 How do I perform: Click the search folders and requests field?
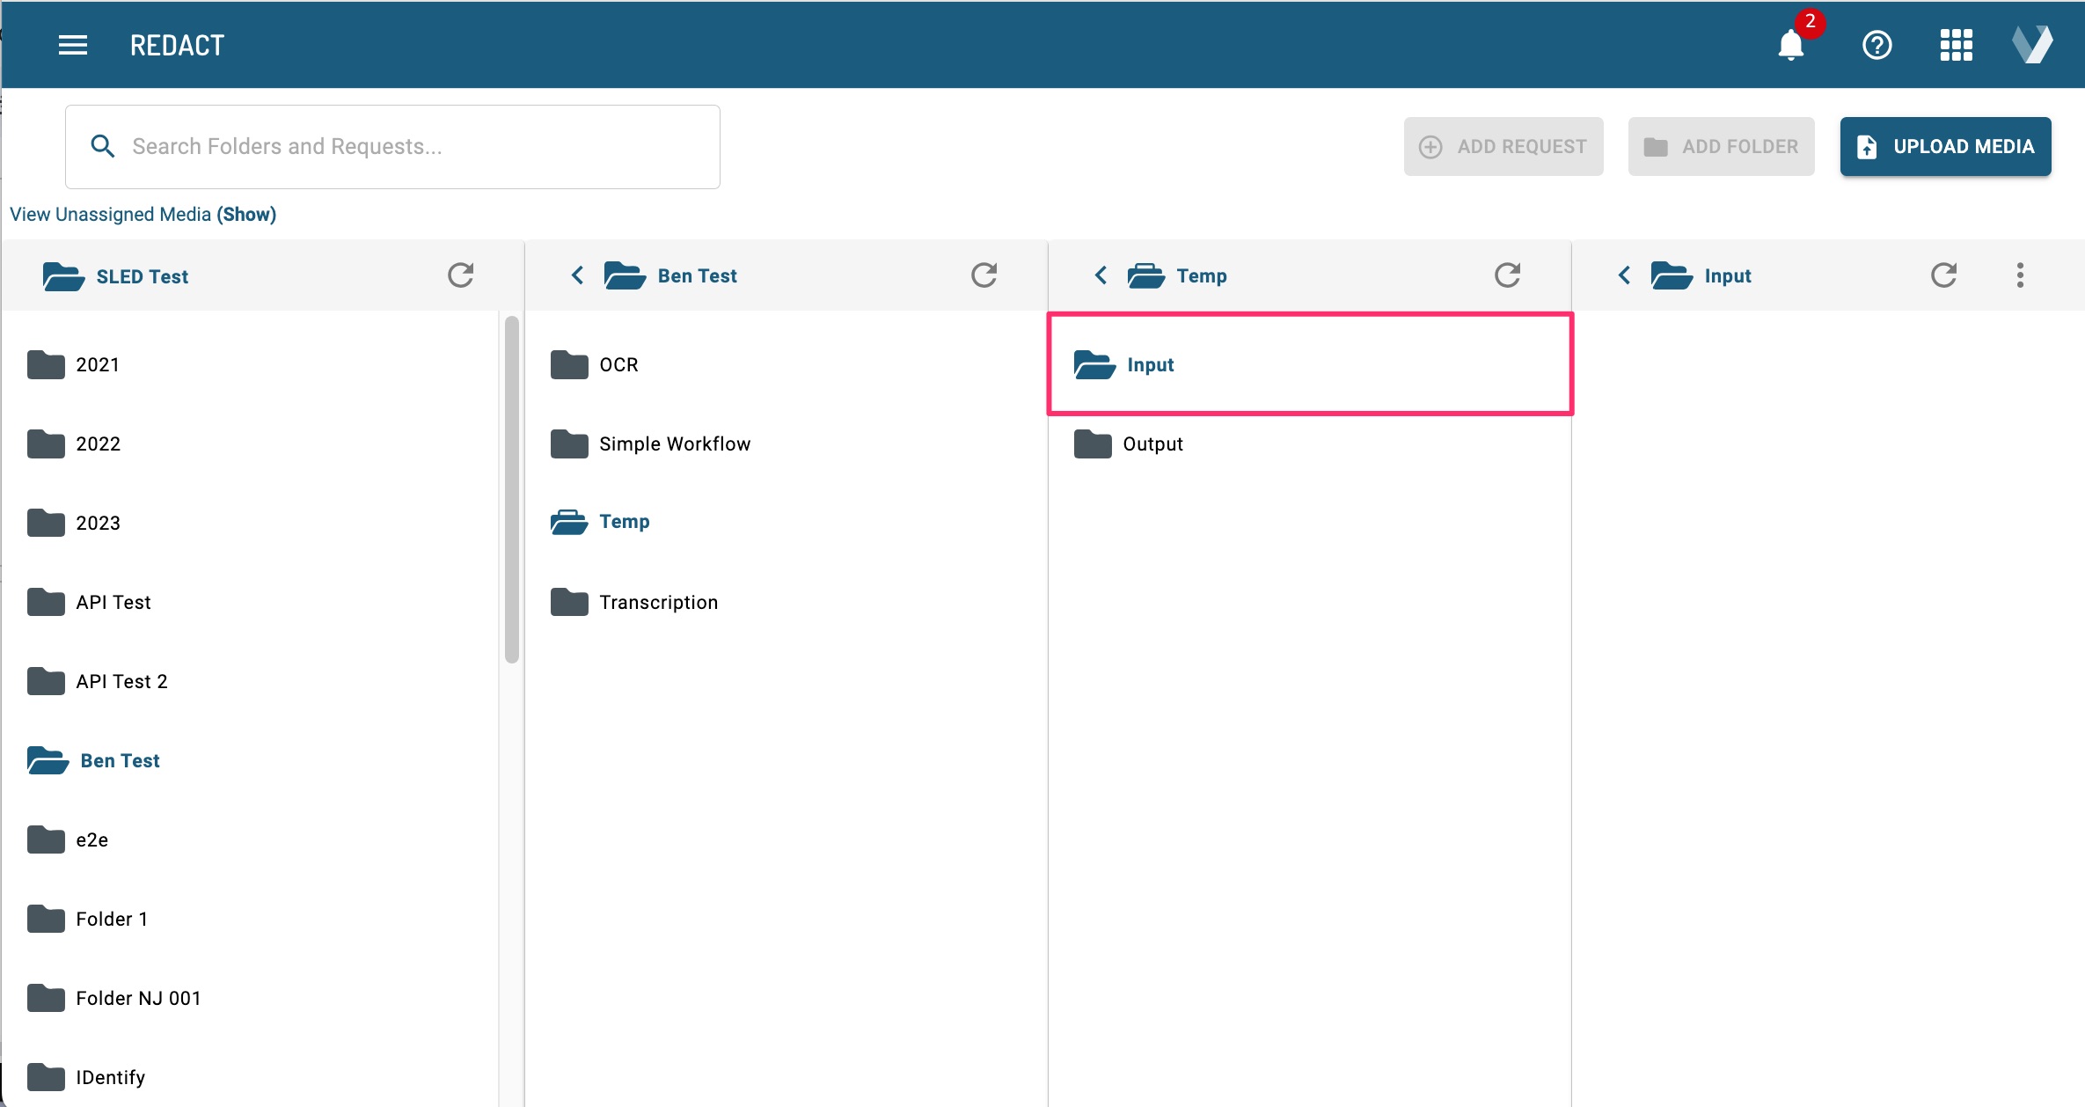(x=392, y=146)
